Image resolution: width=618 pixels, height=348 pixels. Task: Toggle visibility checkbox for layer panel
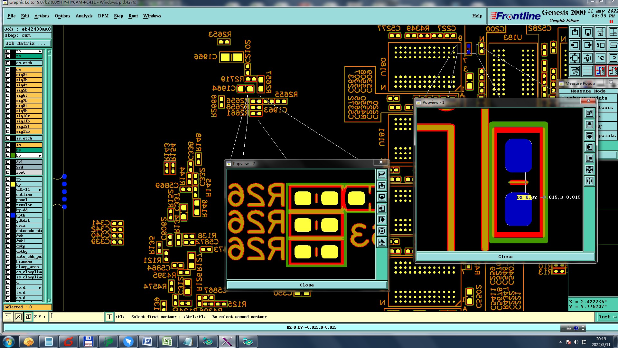pos(8,200)
